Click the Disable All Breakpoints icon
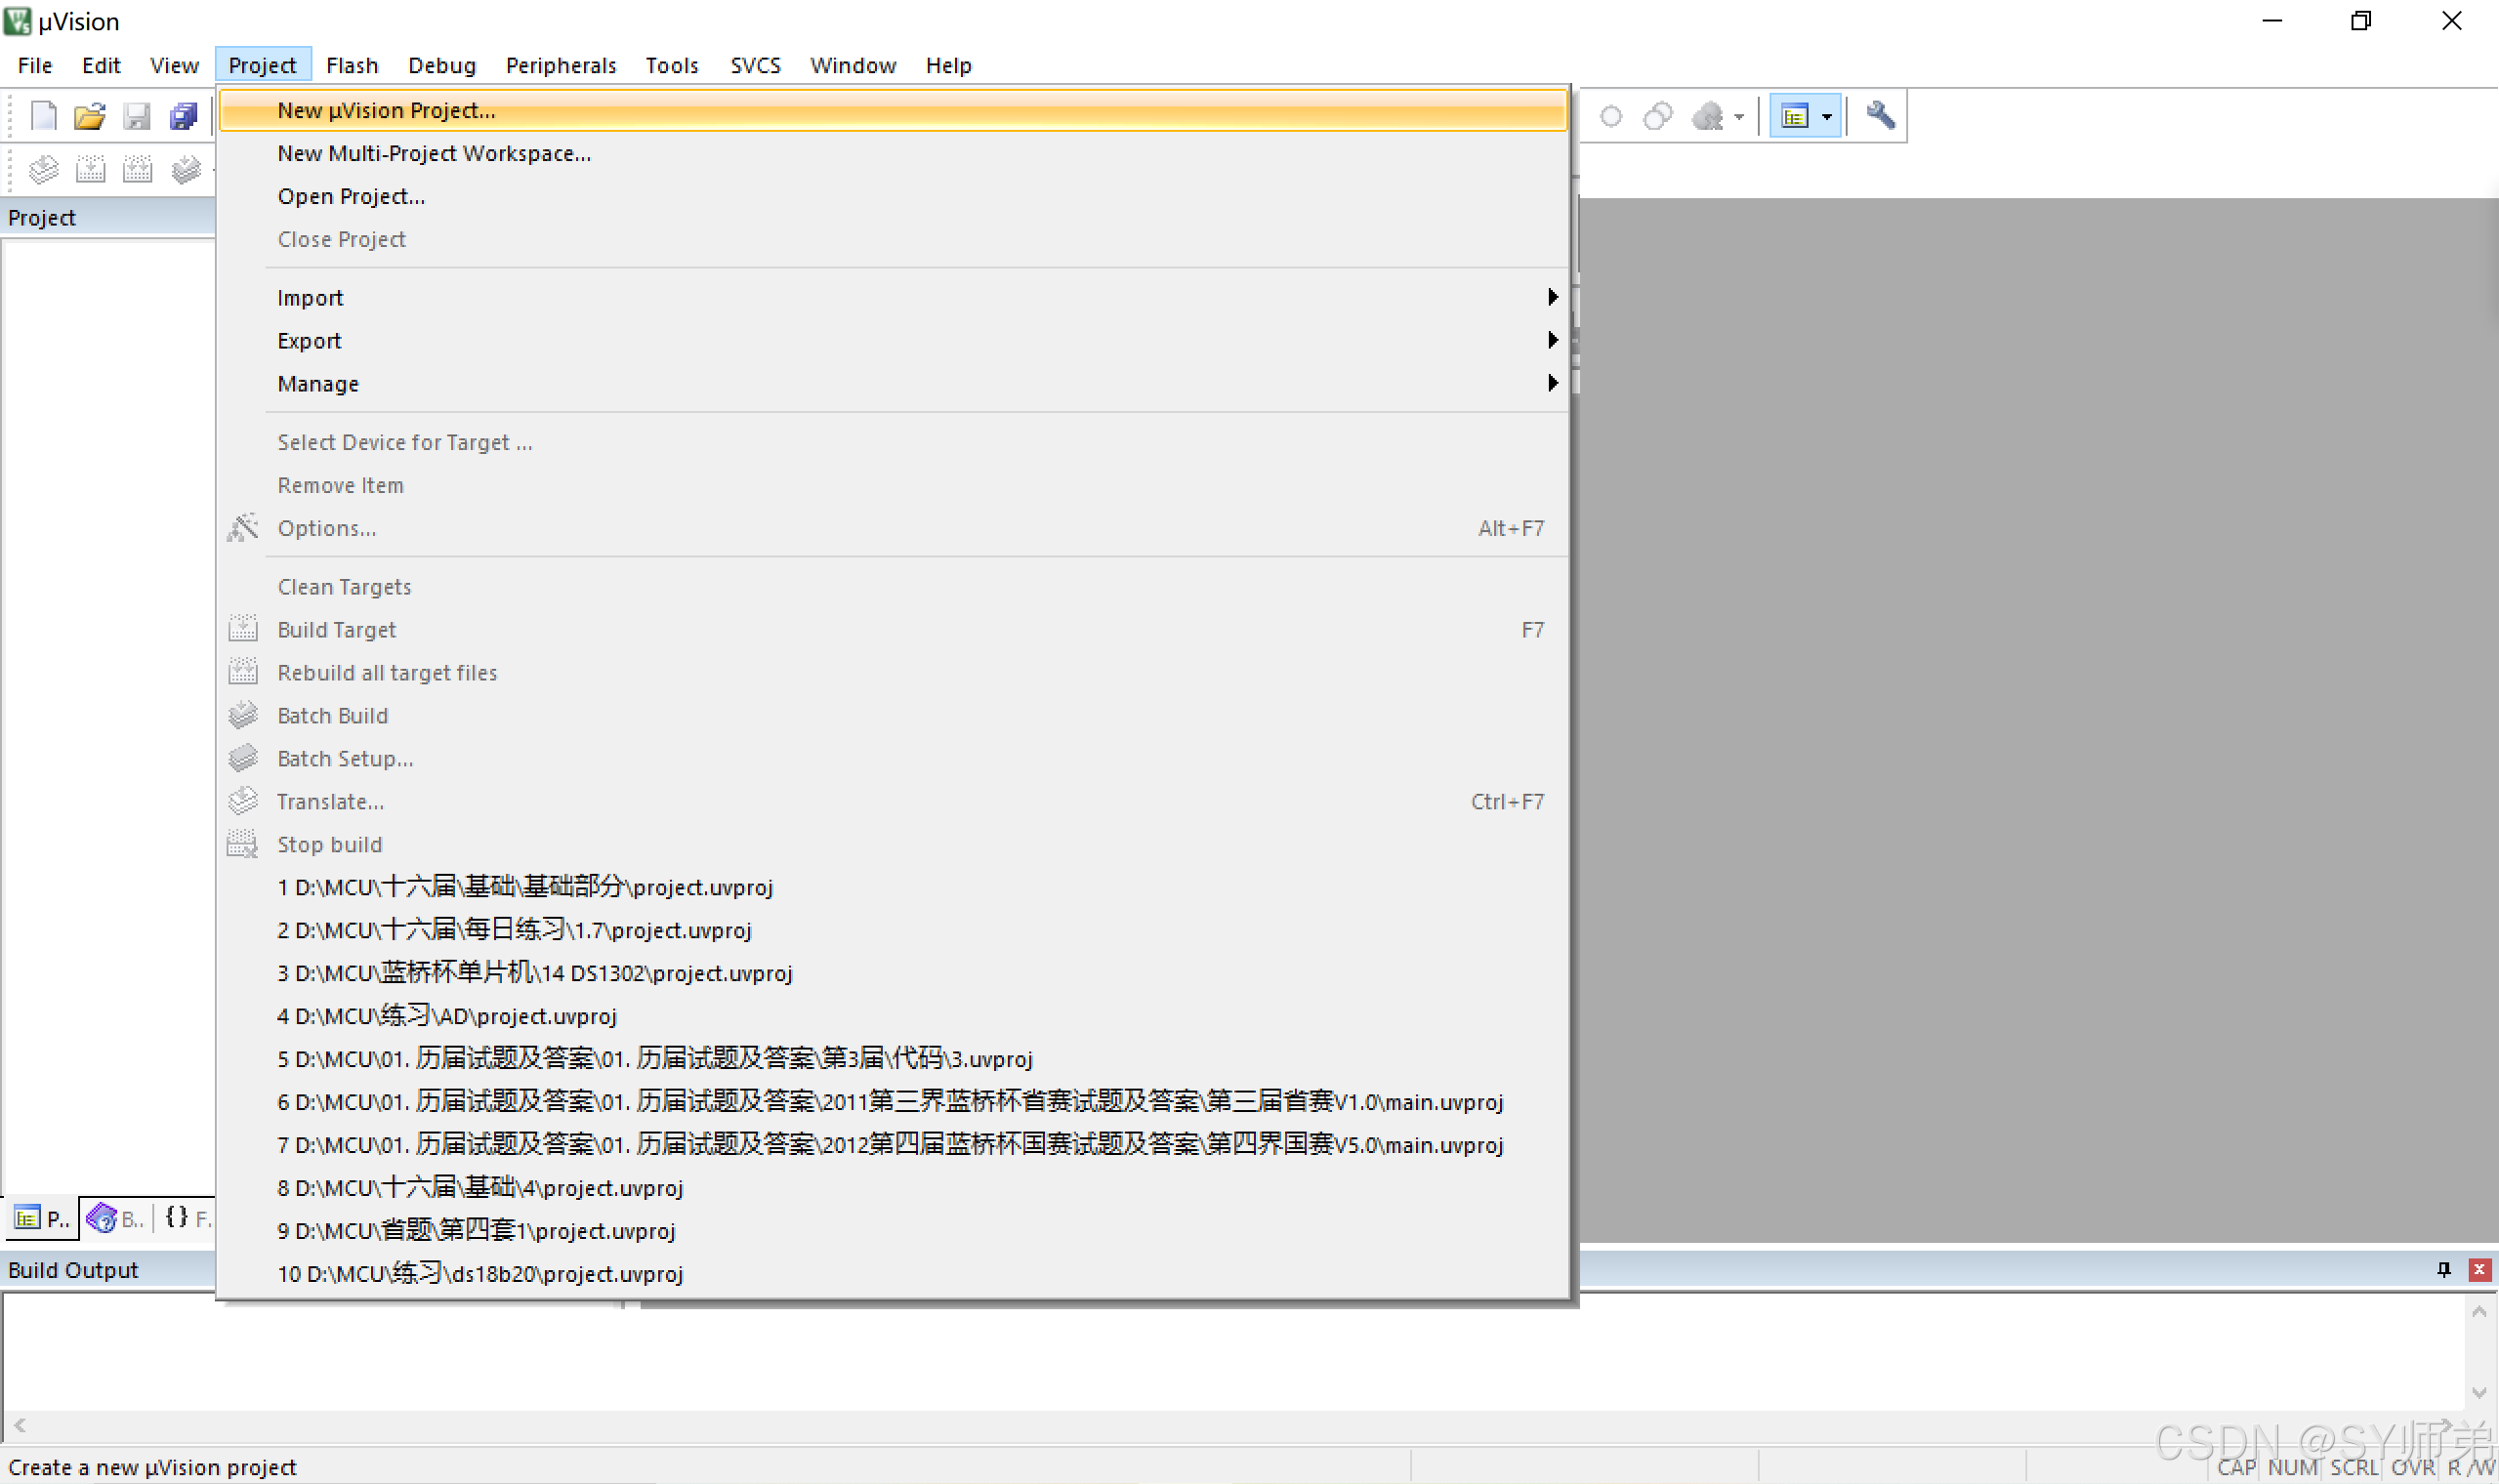The image size is (2499, 1484). coord(1657,116)
